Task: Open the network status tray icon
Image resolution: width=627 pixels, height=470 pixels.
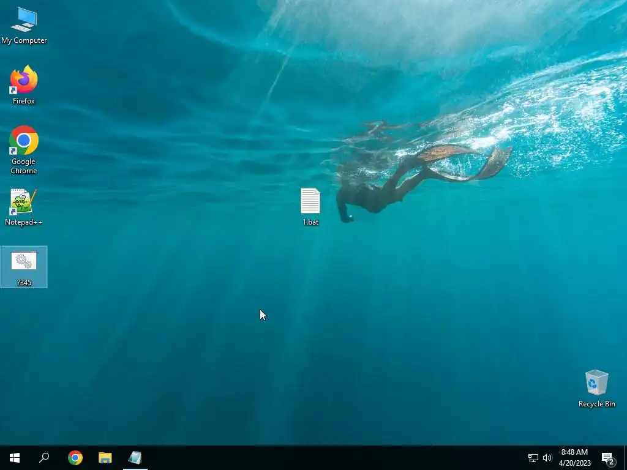Action: [x=533, y=458]
